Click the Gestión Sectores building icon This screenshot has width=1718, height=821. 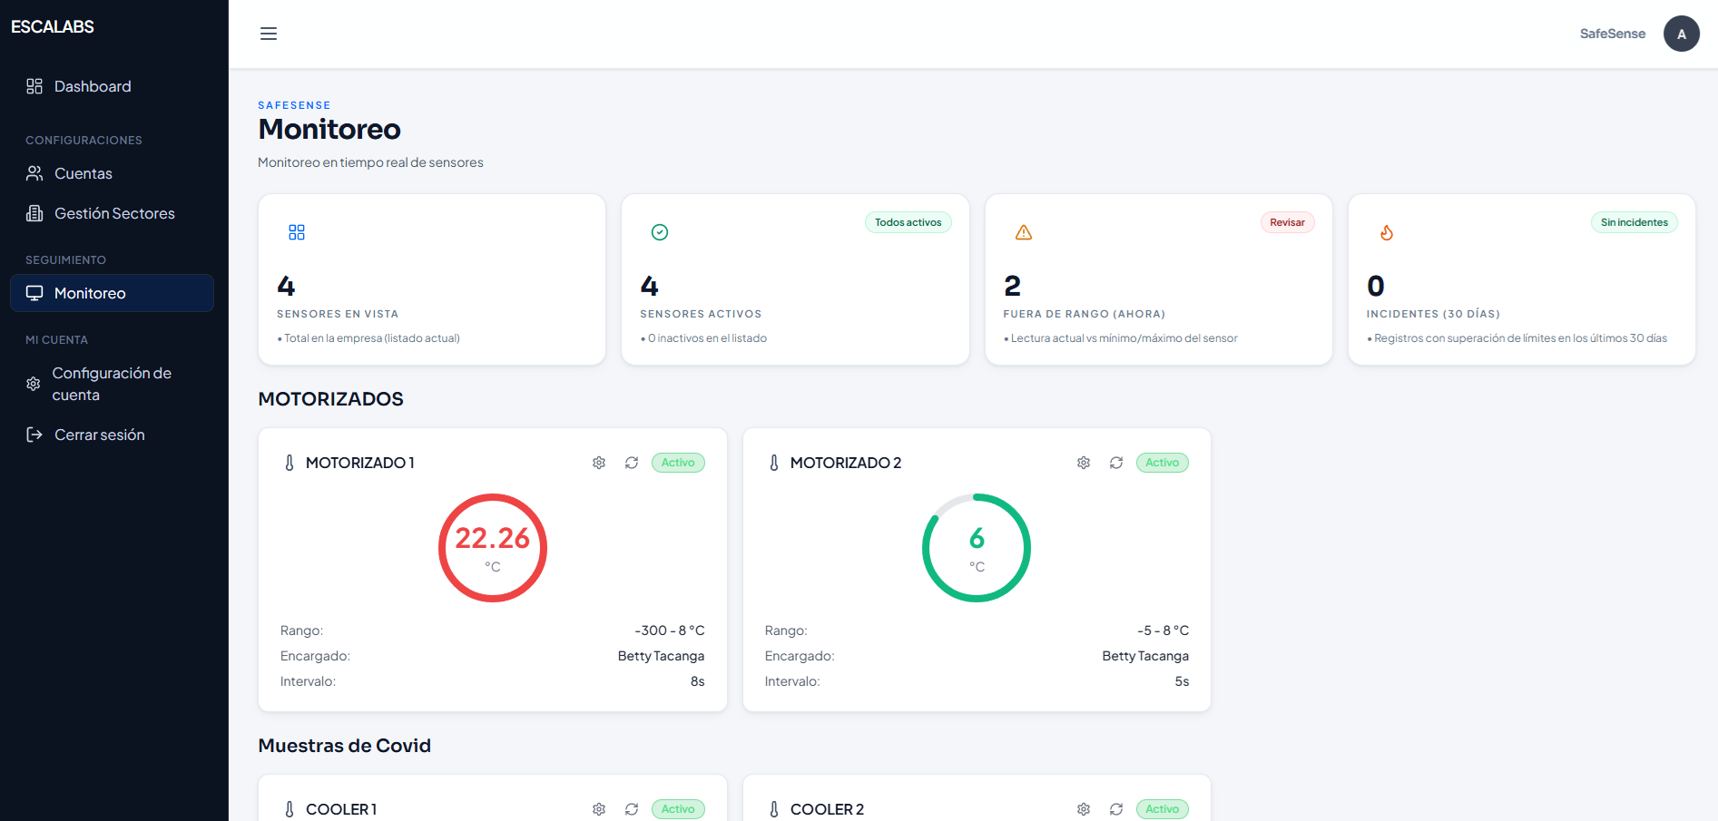click(34, 213)
